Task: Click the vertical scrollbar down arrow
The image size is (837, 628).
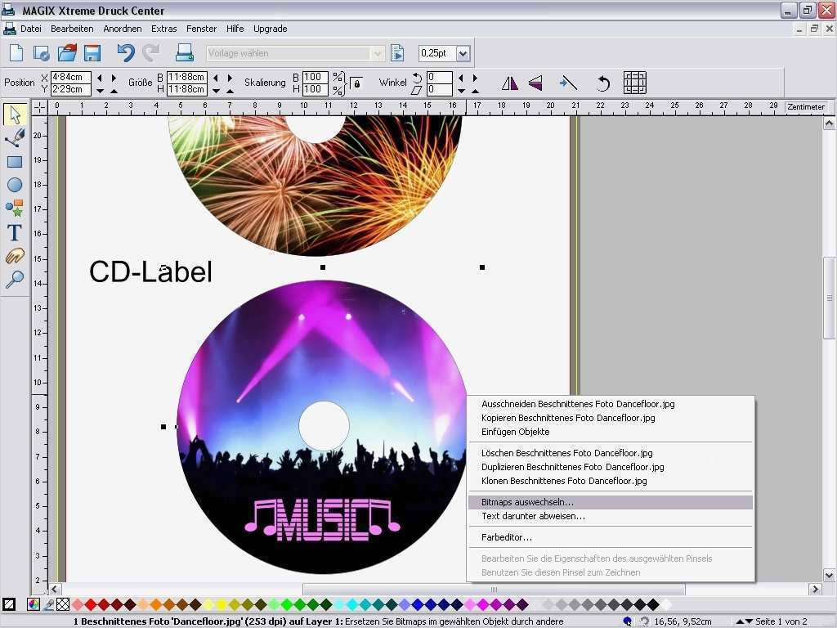Action: [x=829, y=575]
